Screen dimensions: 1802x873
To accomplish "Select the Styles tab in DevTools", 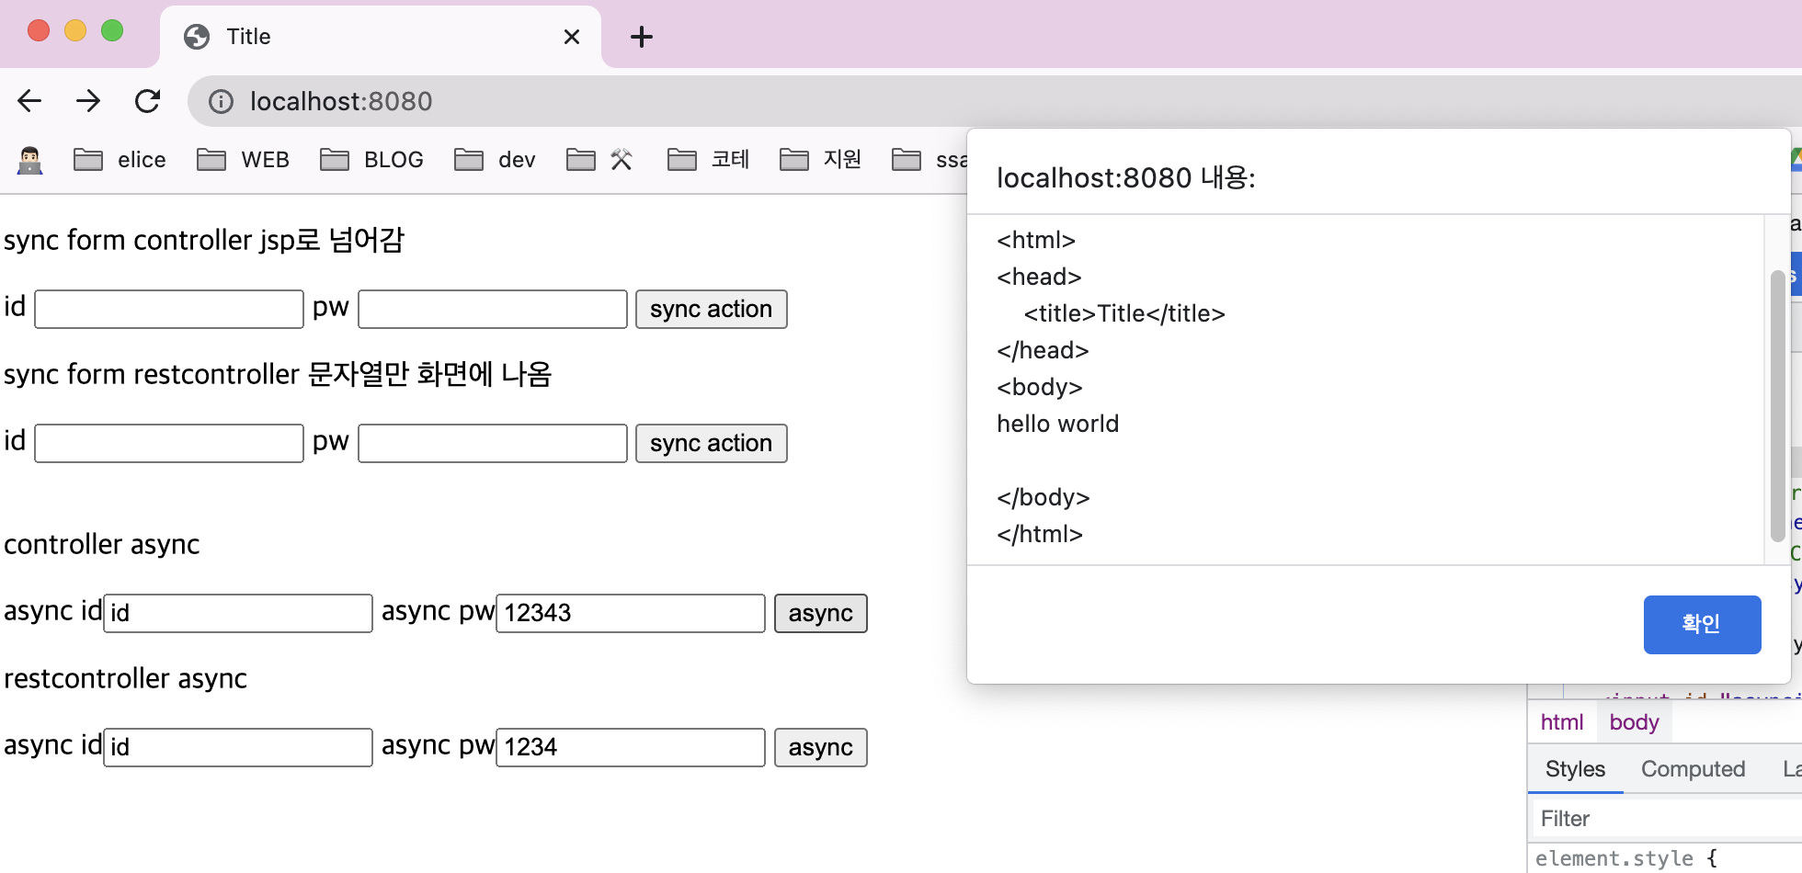I will [1575, 769].
